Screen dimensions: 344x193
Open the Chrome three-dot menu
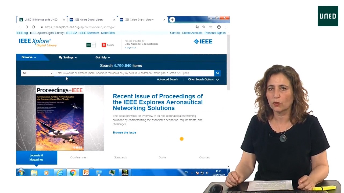pyautogui.click(x=225, y=27)
